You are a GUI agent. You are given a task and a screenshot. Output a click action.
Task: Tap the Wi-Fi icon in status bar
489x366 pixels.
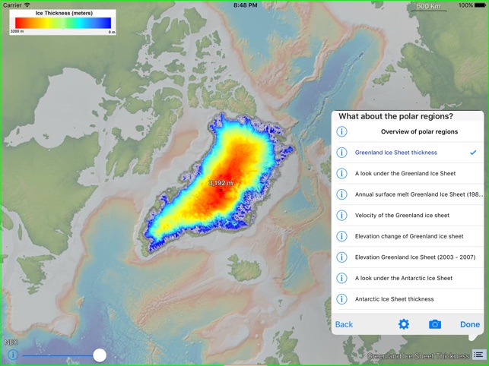tap(27, 5)
